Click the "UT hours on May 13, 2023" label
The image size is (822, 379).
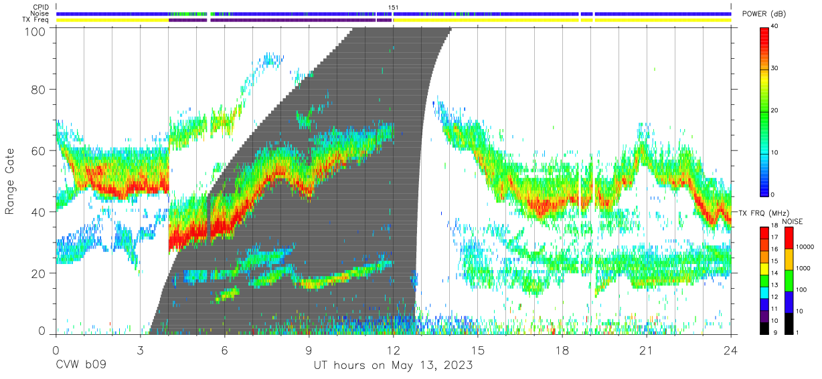pyautogui.click(x=393, y=366)
